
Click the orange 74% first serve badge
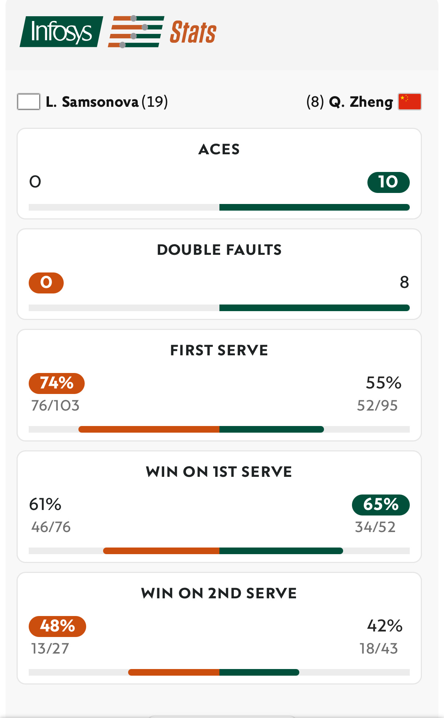pyautogui.click(x=57, y=383)
